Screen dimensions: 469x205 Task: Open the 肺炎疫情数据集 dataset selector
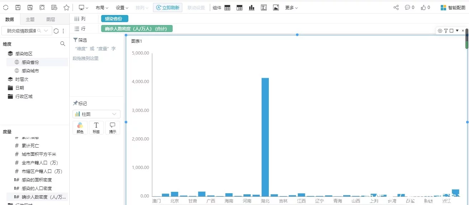click(x=27, y=31)
